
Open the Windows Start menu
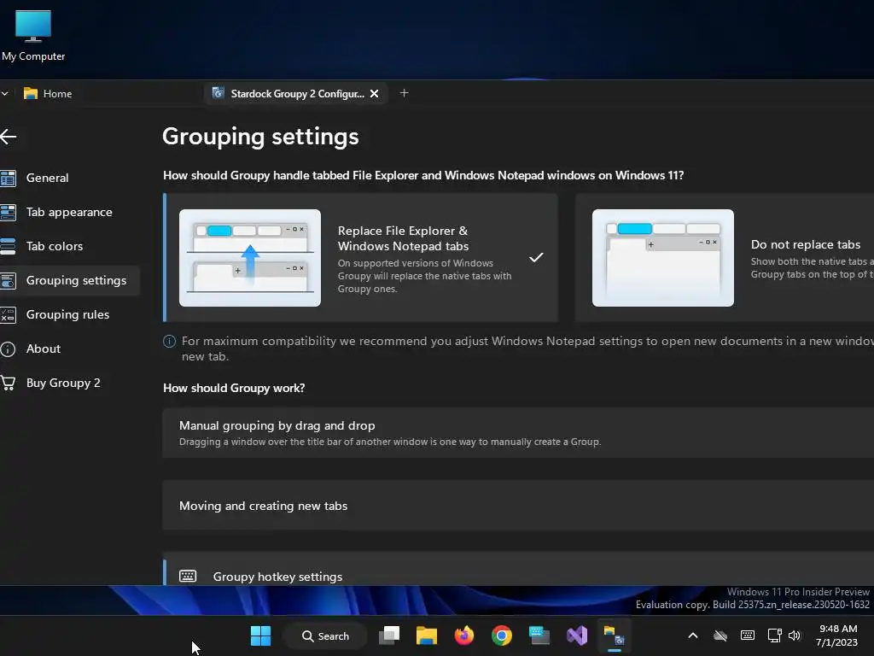tap(260, 635)
